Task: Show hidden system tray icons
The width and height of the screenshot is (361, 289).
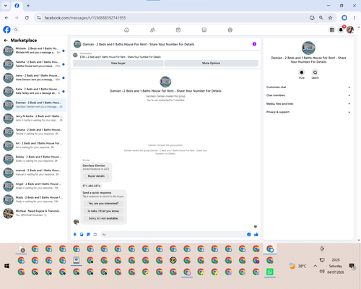Action: [x=315, y=266]
